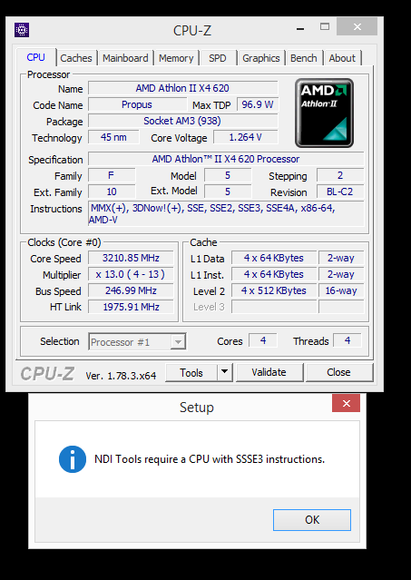
Task: Click the Code Name value Propus
Action: tap(137, 104)
